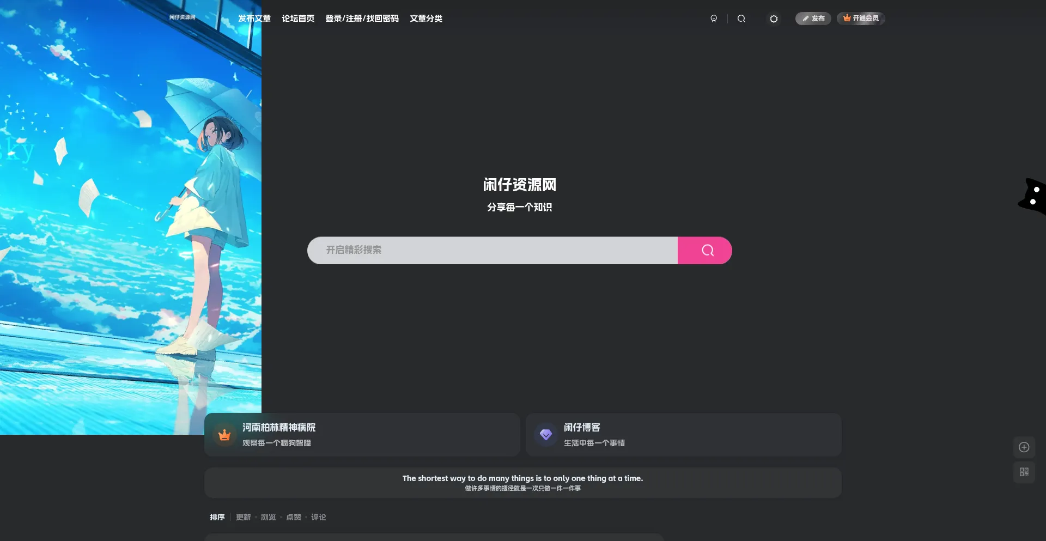
Task: Open the 闲仔博客 card
Action: [x=684, y=435]
